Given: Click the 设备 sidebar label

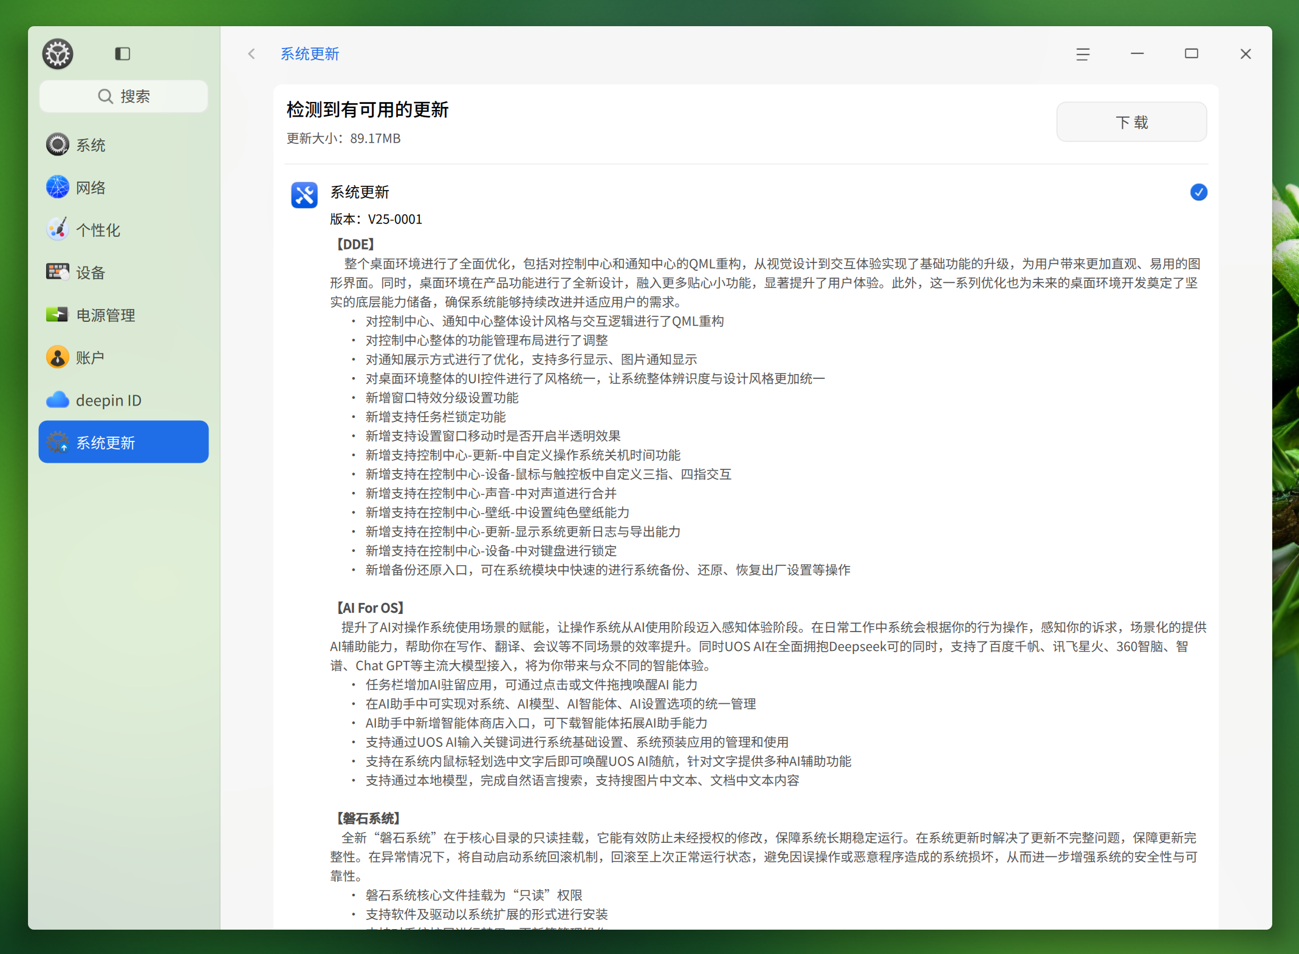Looking at the screenshot, I should (x=91, y=273).
